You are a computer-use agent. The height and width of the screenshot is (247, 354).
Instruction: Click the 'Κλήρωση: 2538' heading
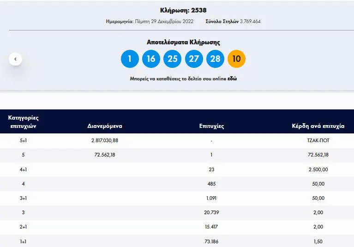[x=183, y=10]
